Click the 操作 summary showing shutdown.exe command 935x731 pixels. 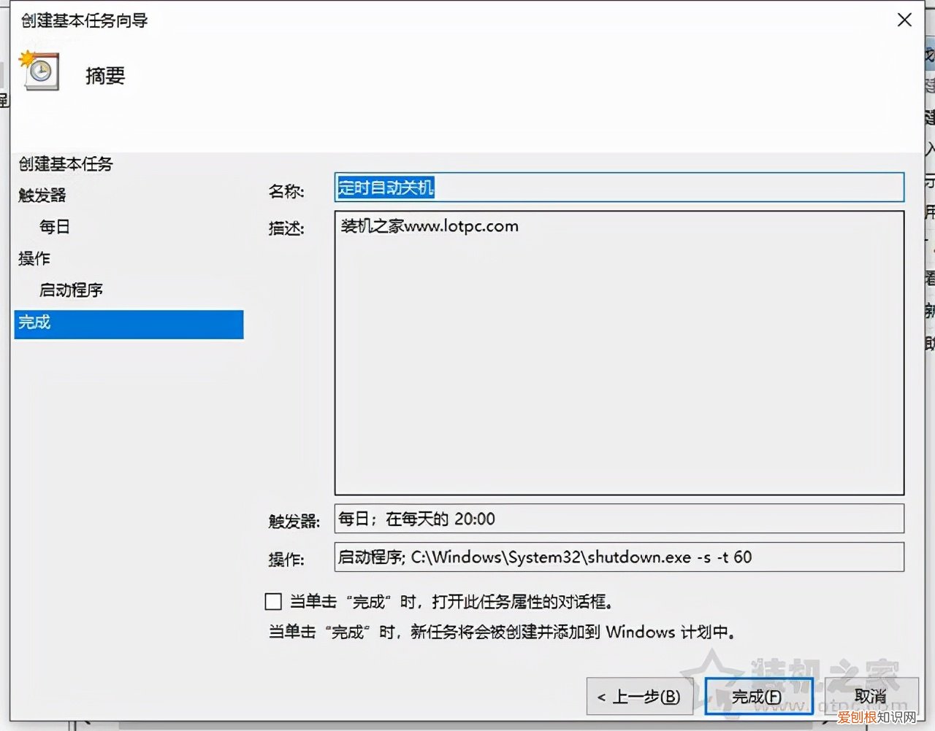point(619,557)
